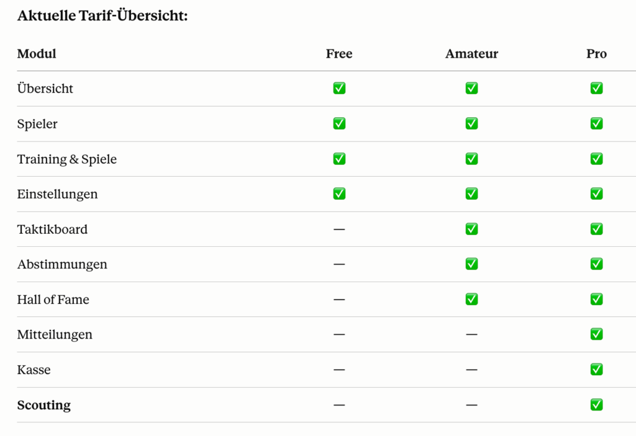This screenshot has width=636, height=436.
Task: Click the Pro checkmark for Kasse
Action: coord(596,369)
